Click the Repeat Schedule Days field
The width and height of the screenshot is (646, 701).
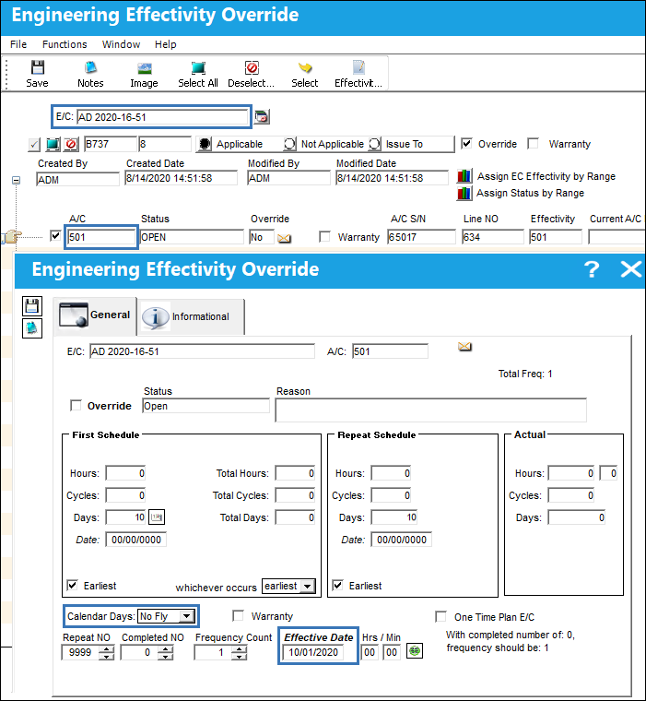[394, 517]
